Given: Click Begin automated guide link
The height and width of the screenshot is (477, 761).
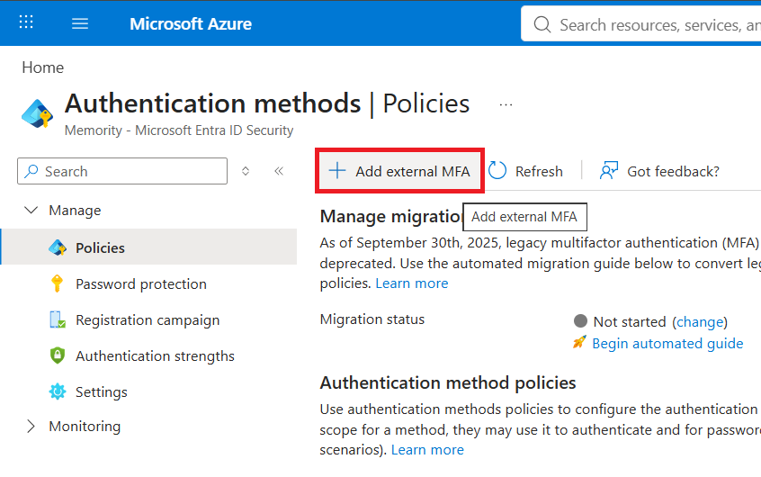Looking at the screenshot, I should click(667, 344).
